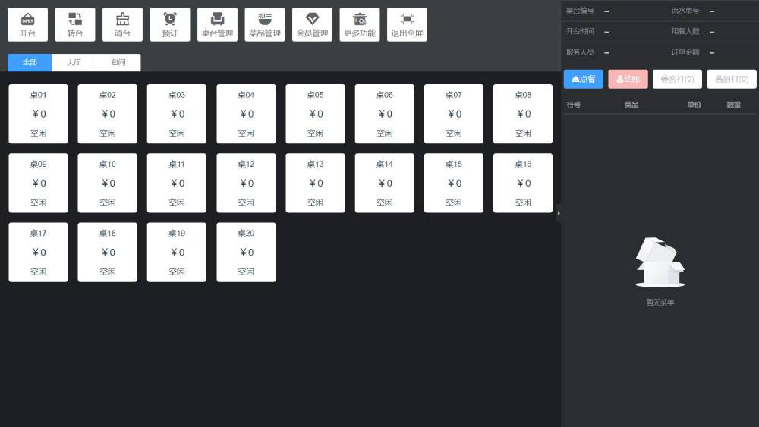
Task: Select table card 桌11
Action: click(177, 183)
